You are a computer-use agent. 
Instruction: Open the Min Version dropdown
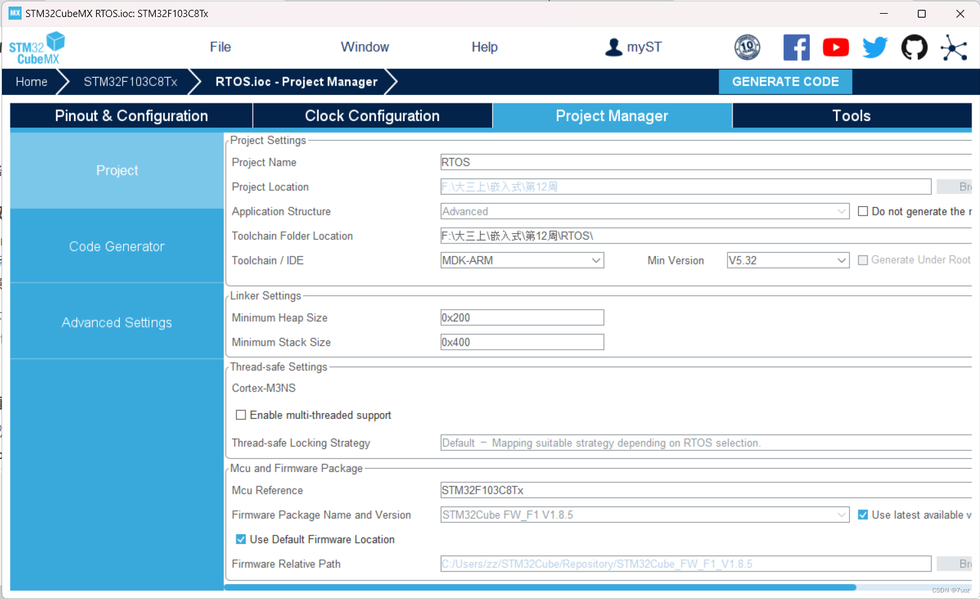(788, 261)
